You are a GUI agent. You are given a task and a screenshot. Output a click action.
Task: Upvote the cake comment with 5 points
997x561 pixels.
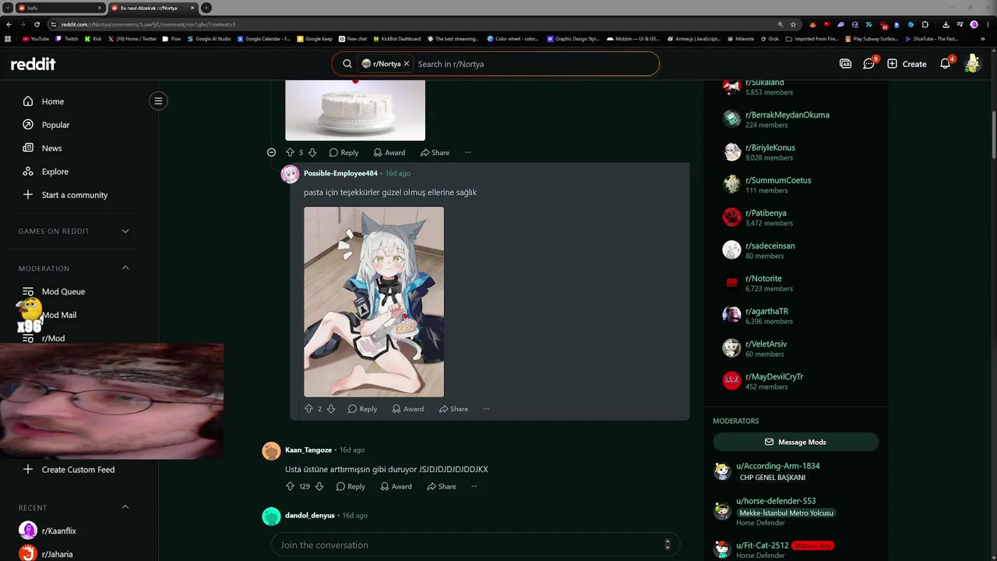pos(290,153)
